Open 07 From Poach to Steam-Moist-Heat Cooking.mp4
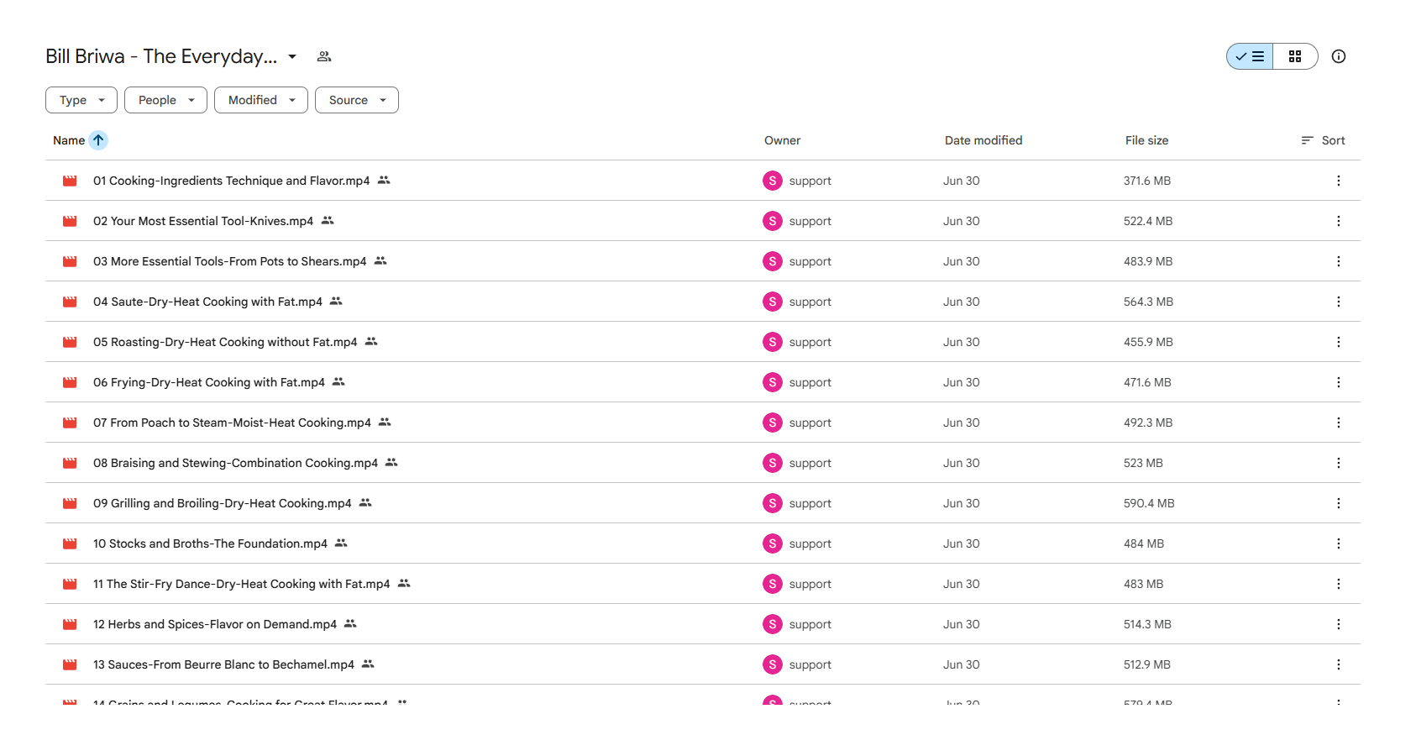1416x756 pixels. [232, 423]
